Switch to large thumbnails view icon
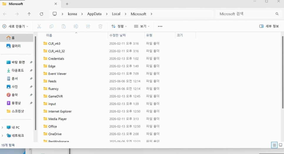 pyautogui.click(x=280, y=145)
